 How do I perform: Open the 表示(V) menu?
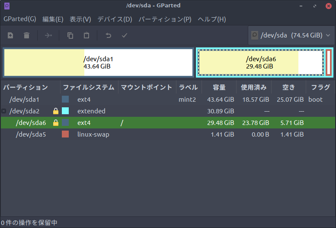pyautogui.click(x=80, y=19)
